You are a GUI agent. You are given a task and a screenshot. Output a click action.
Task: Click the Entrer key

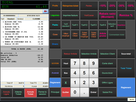coord(94,92)
